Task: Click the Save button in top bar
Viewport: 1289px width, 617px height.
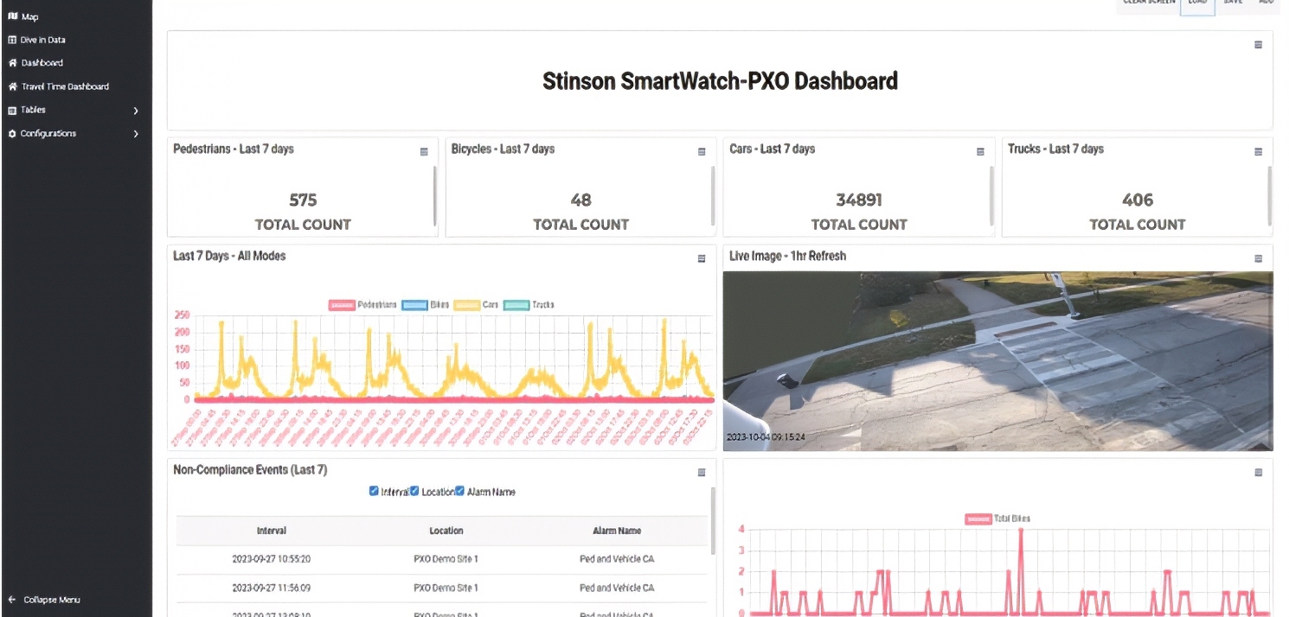Action: (x=1233, y=4)
